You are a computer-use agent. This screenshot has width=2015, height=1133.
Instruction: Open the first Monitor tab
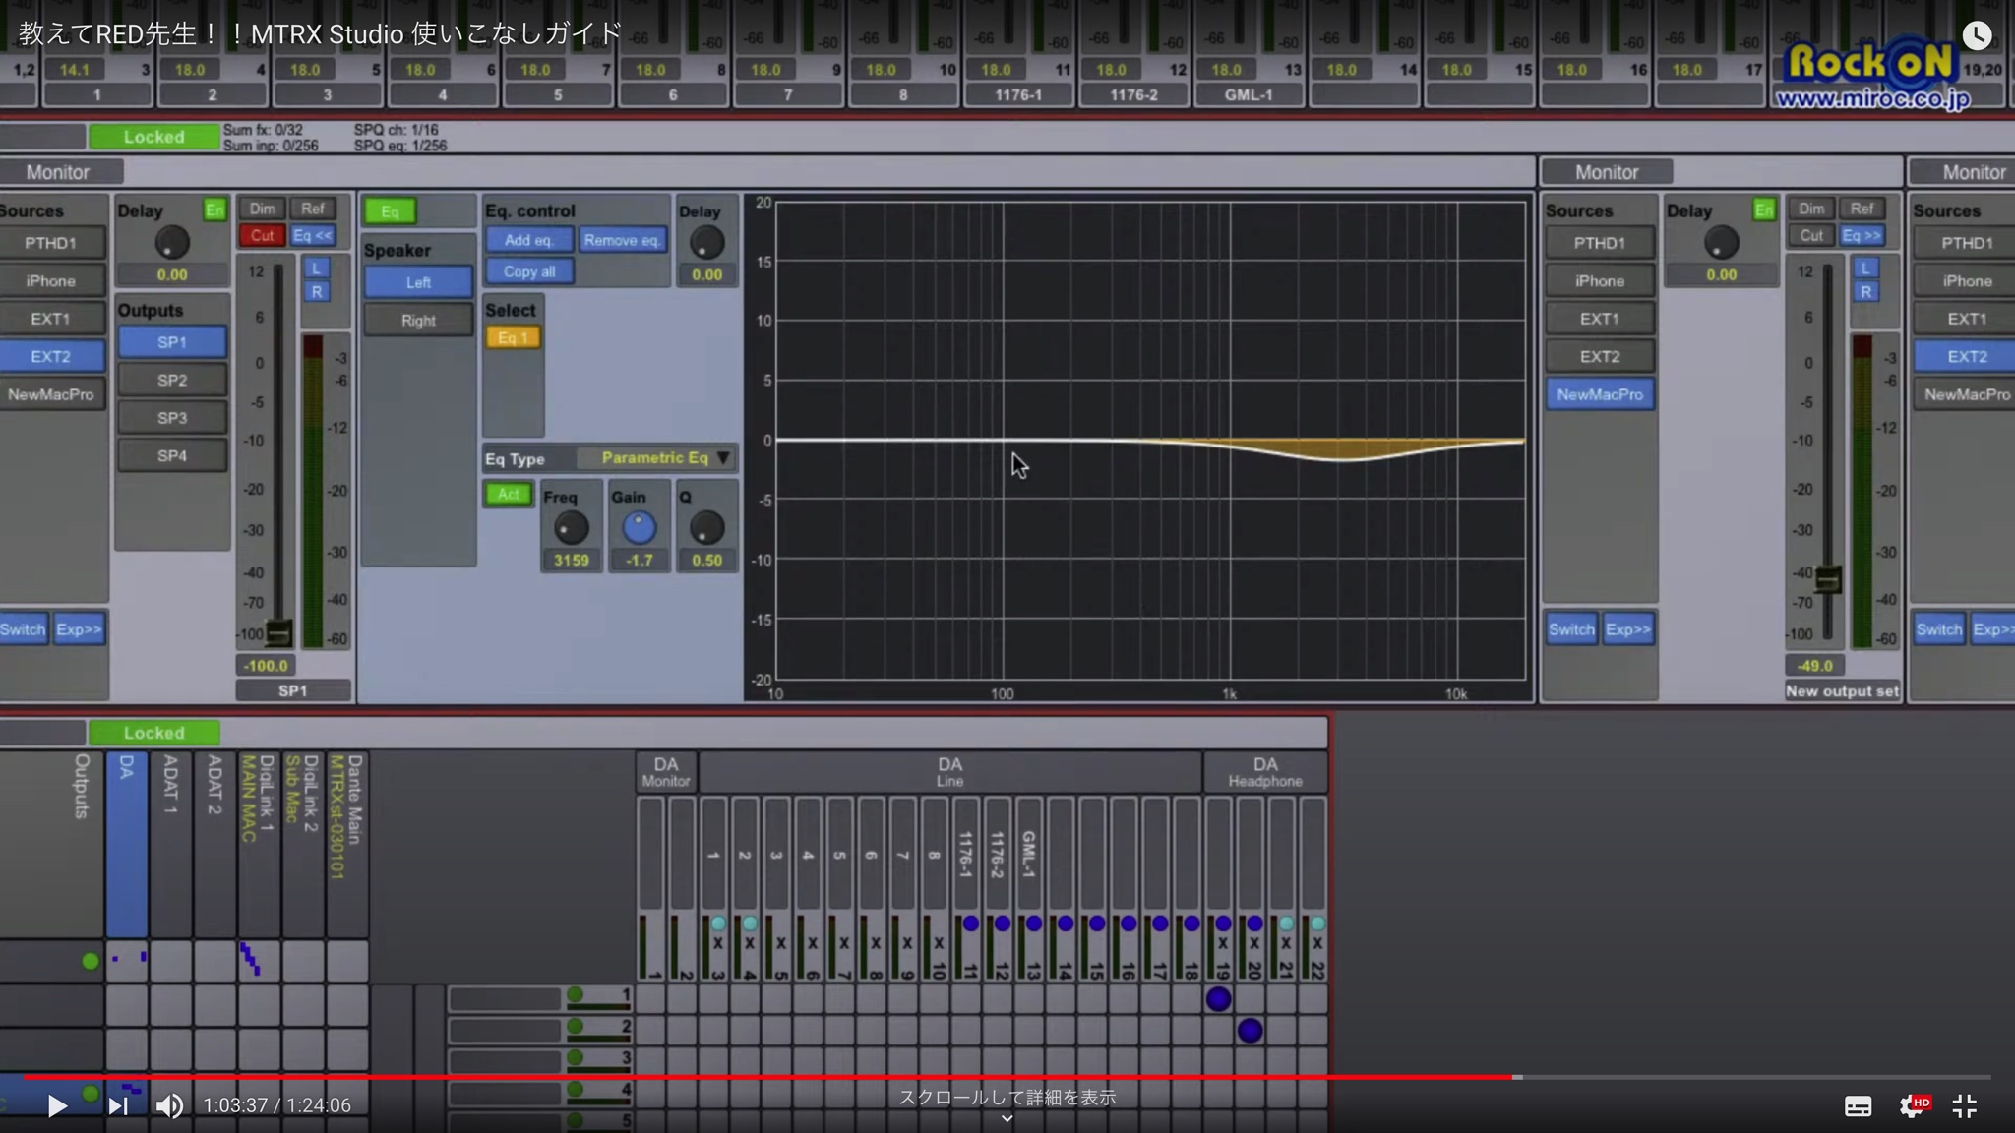59,172
